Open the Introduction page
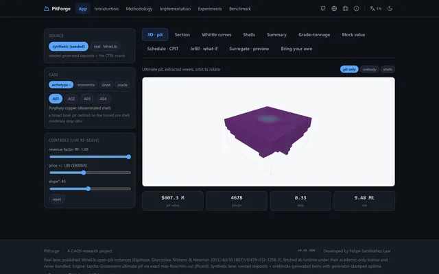 [x=106, y=9]
